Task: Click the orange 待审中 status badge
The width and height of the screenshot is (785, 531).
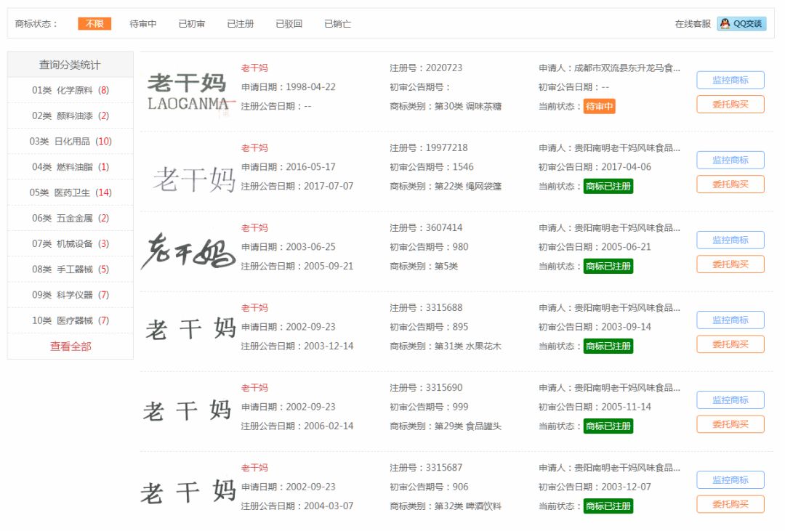Action: click(x=599, y=106)
